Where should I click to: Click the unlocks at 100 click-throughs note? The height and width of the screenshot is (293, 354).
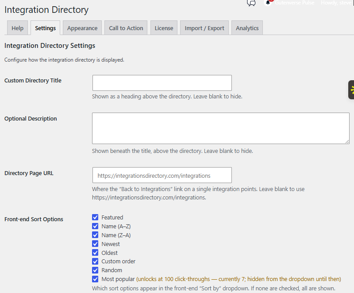239,279
